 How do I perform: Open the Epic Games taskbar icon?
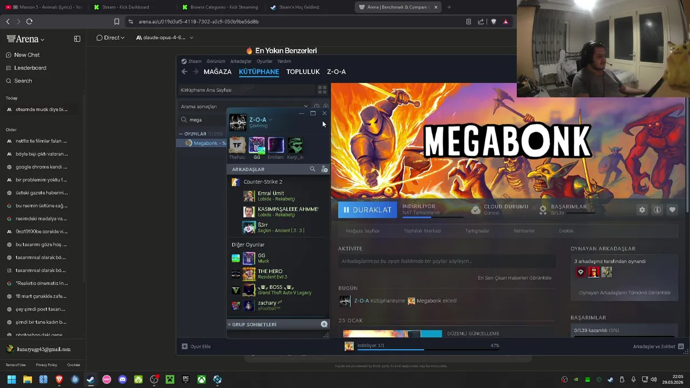[x=185, y=379]
